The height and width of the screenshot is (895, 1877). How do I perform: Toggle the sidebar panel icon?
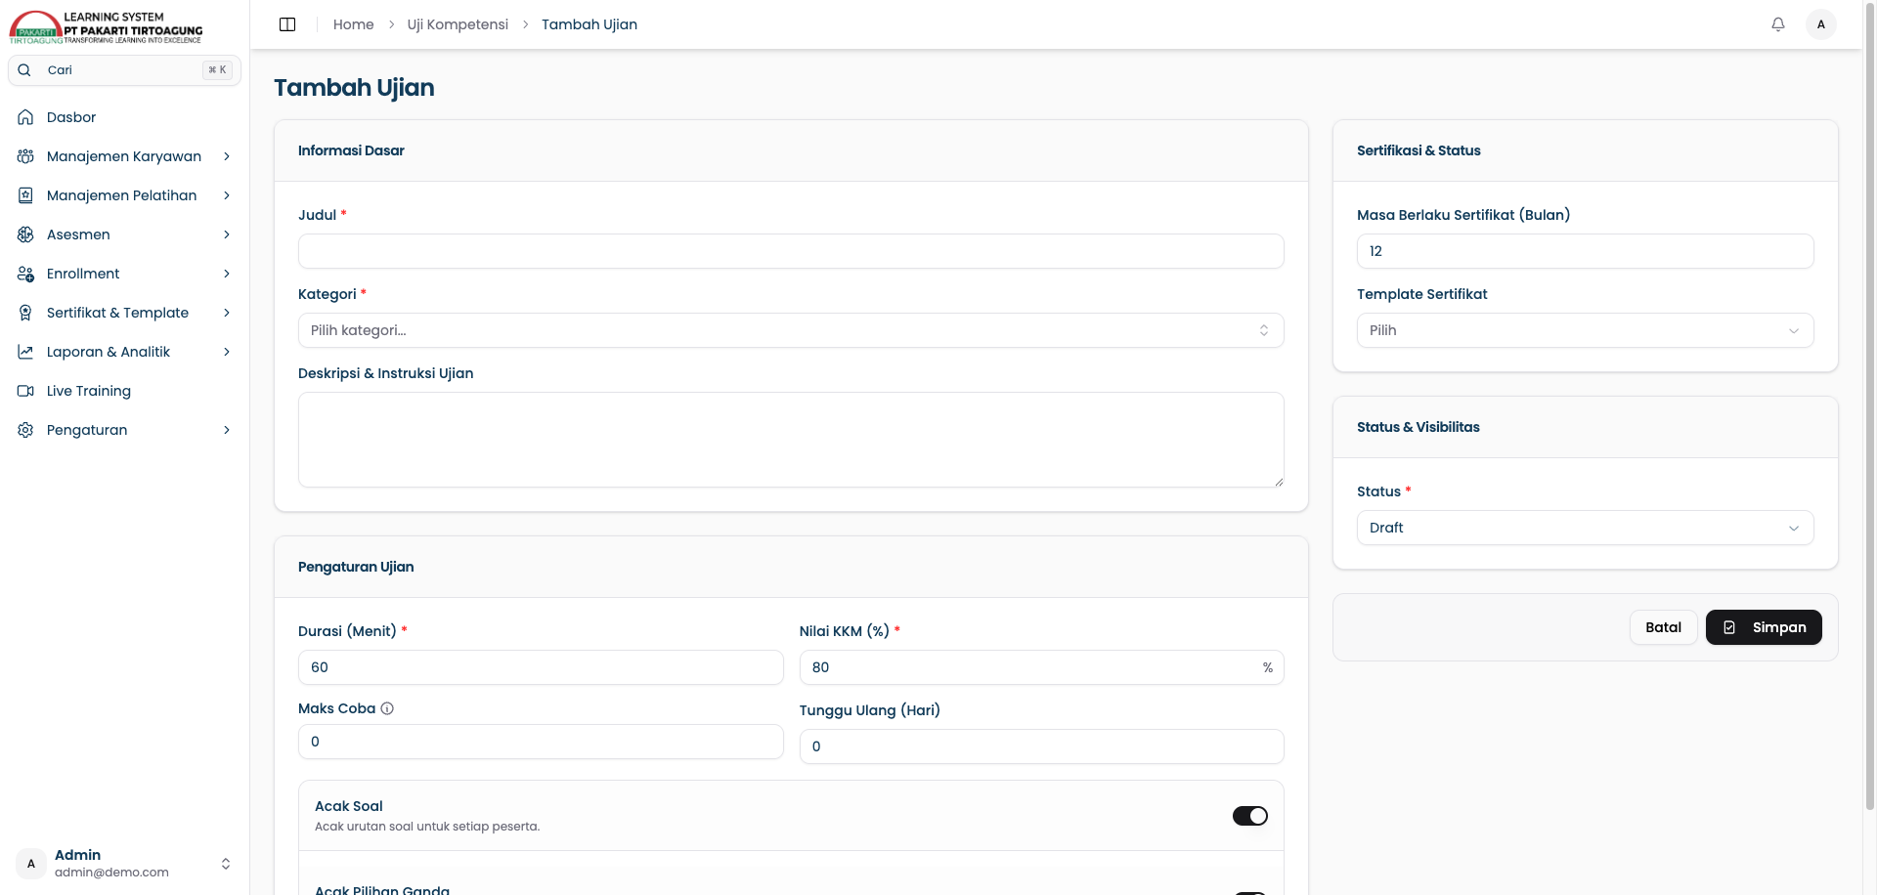point(287,24)
